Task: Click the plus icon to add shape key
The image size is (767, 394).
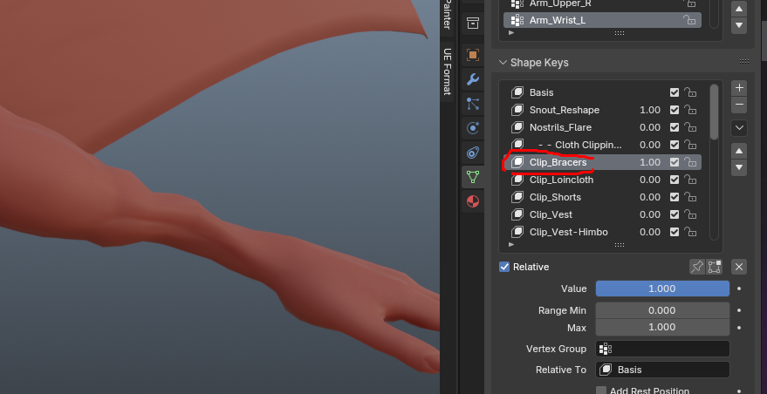Action: [739, 88]
